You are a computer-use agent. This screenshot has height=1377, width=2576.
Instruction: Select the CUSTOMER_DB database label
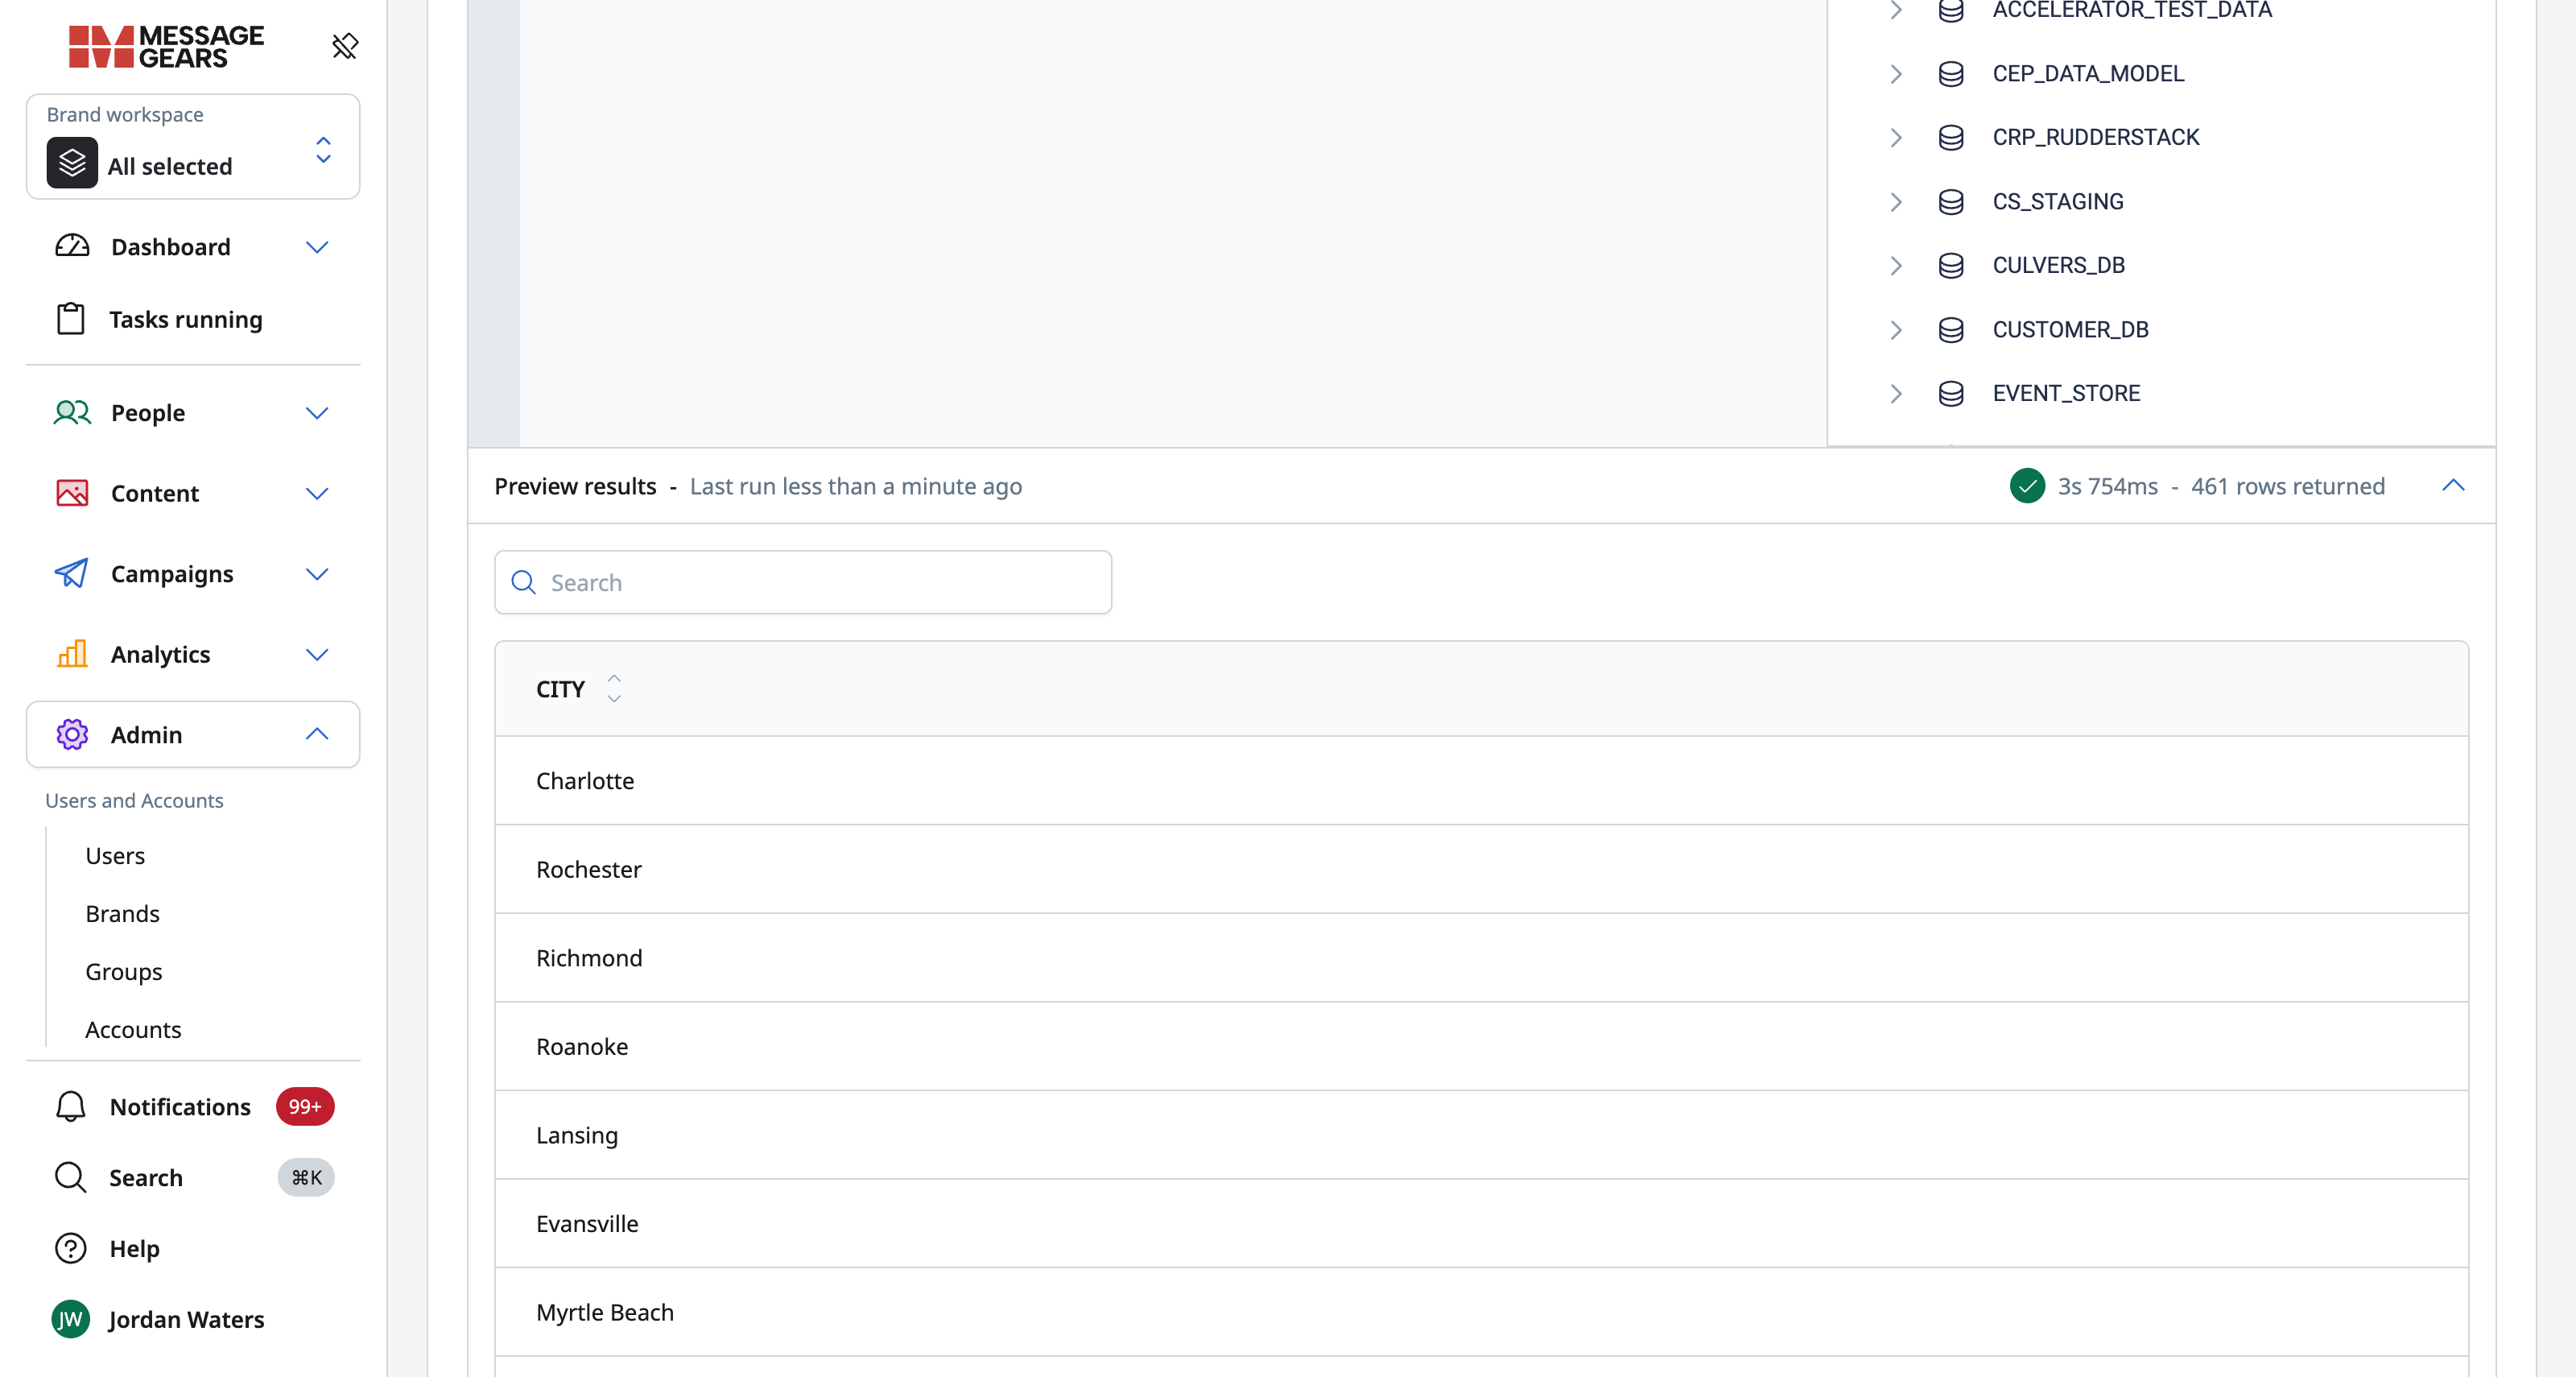coord(2070,329)
